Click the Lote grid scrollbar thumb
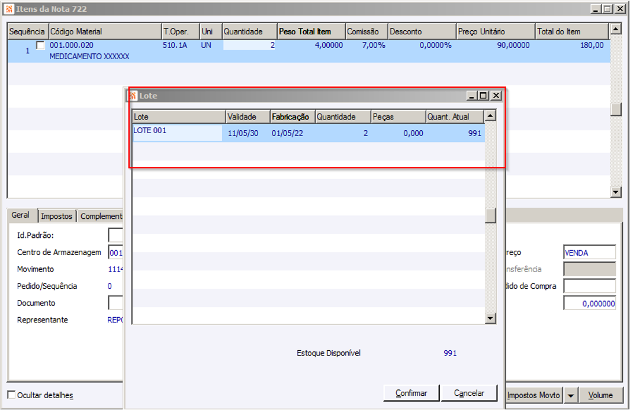 coord(490,215)
